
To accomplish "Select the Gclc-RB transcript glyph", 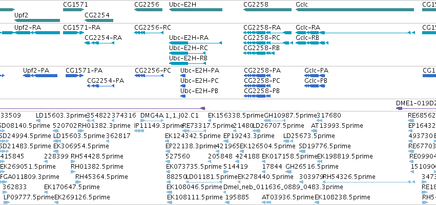I will 312,43.
